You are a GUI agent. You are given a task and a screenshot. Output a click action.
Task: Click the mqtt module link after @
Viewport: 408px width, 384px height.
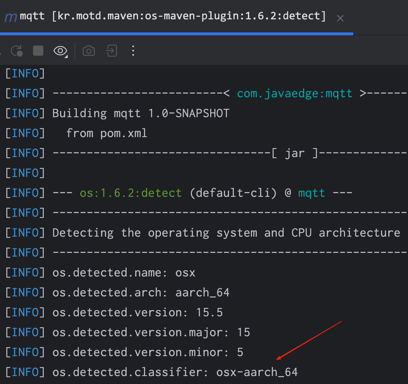pyautogui.click(x=311, y=193)
